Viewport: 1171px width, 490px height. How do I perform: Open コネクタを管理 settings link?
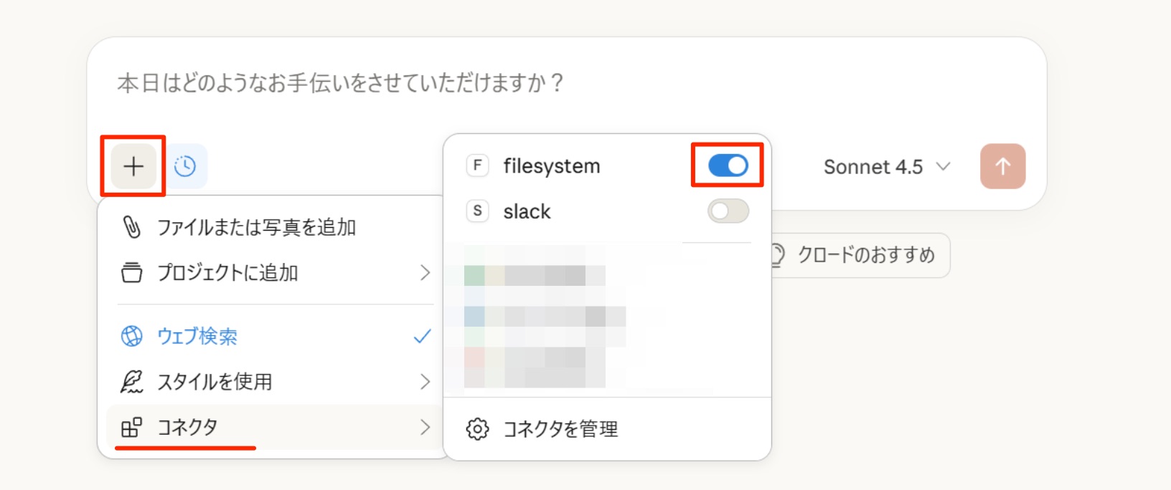coord(560,429)
